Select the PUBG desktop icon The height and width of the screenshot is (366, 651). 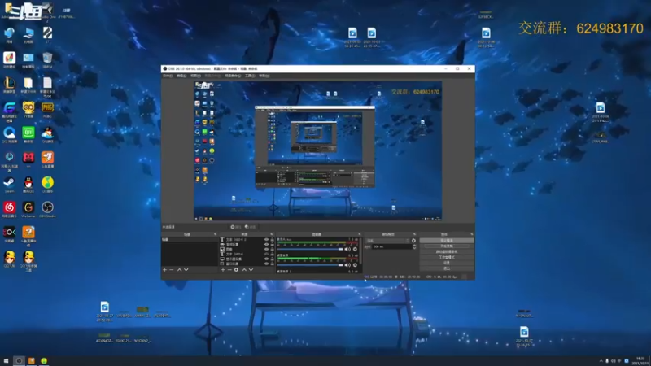tap(47, 109)
